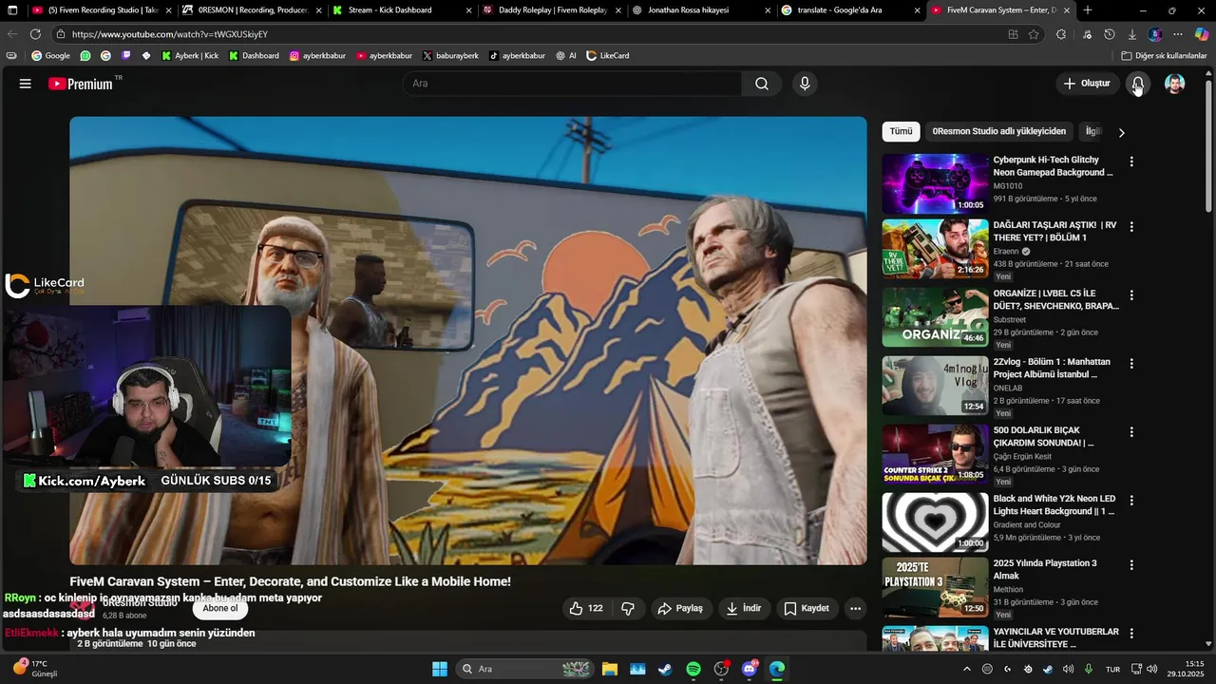Open options for 2025 Yılında Playstation 3 video
Viewport: 1216px width, 684px height.
pos(1130,565)
